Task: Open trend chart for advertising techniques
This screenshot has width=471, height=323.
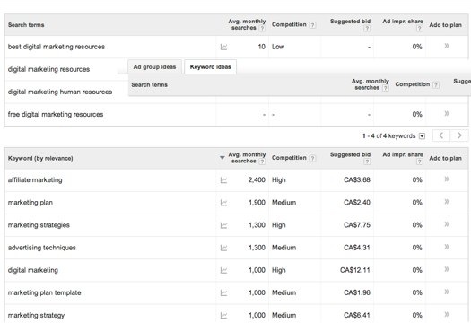Action: (x=223, y=248)
